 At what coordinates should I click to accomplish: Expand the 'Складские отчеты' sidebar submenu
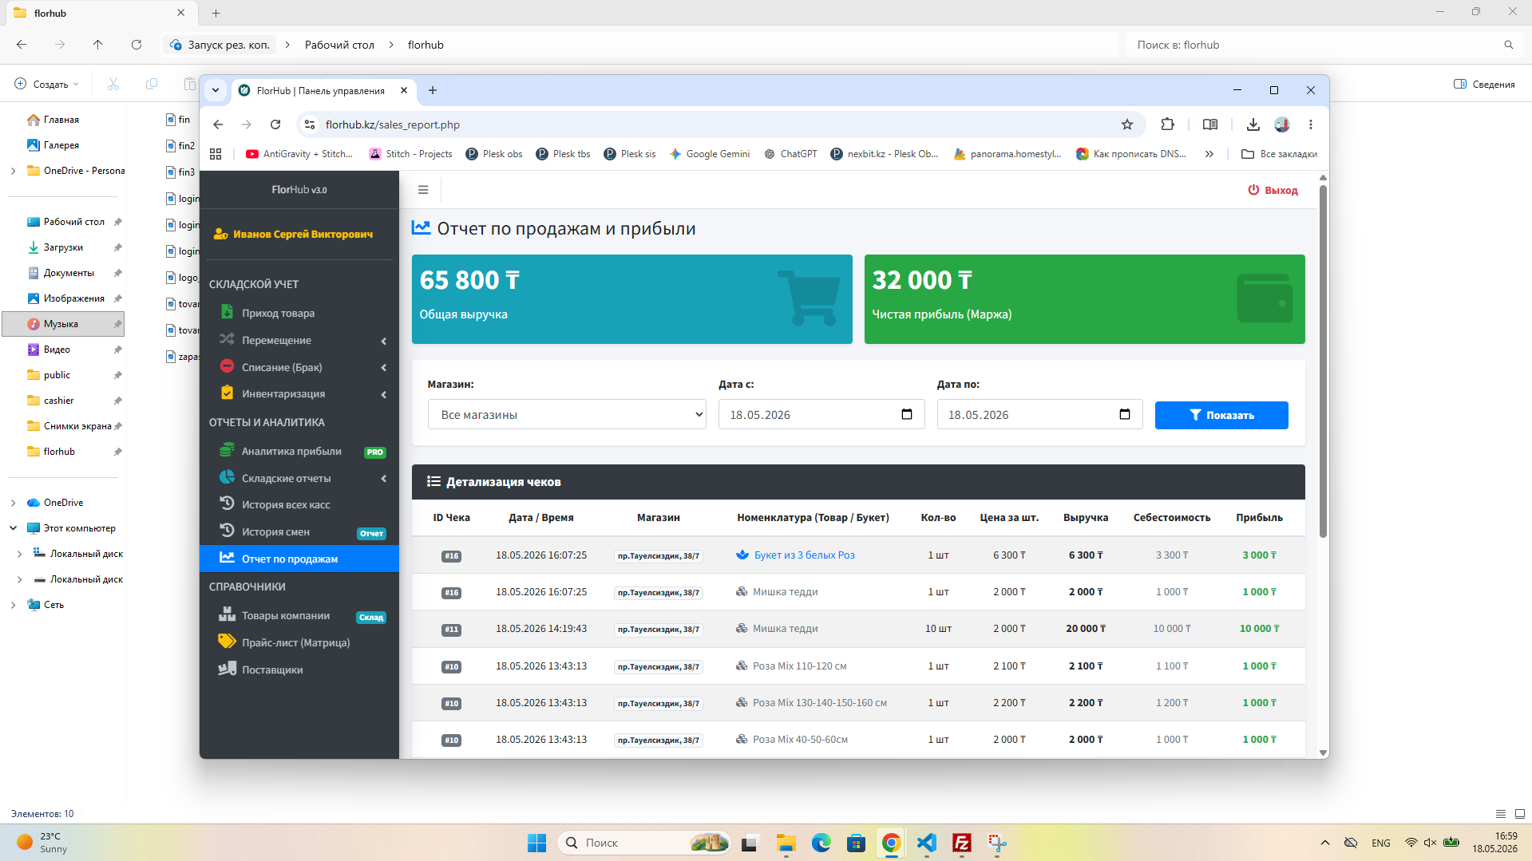pyautogui.click(x=299, y=478)
